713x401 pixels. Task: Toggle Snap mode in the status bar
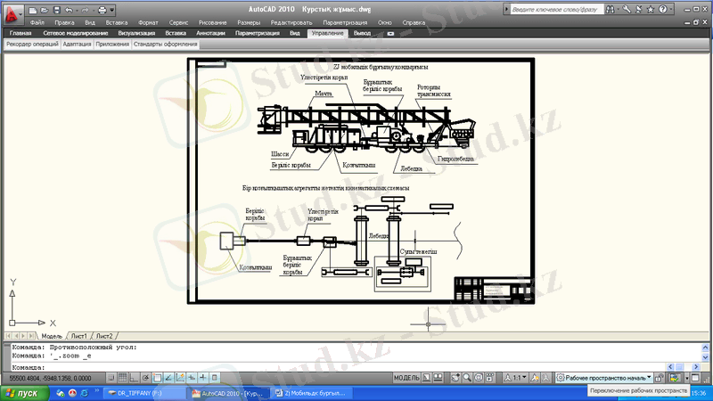110,377
